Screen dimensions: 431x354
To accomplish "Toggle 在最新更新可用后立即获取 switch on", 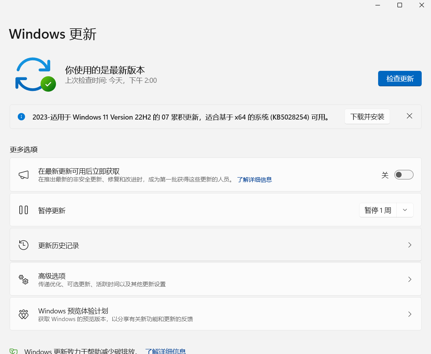I will 404,175.
